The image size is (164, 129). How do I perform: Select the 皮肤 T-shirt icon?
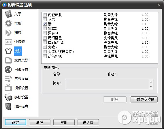tap(8, 51)
